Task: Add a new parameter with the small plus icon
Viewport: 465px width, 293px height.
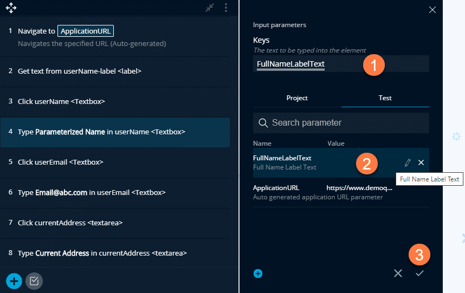Action: pos(258,274)
